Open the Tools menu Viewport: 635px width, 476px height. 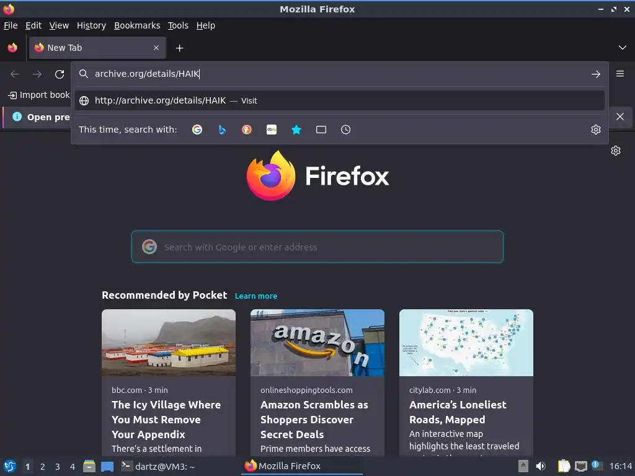coord(178,25)
